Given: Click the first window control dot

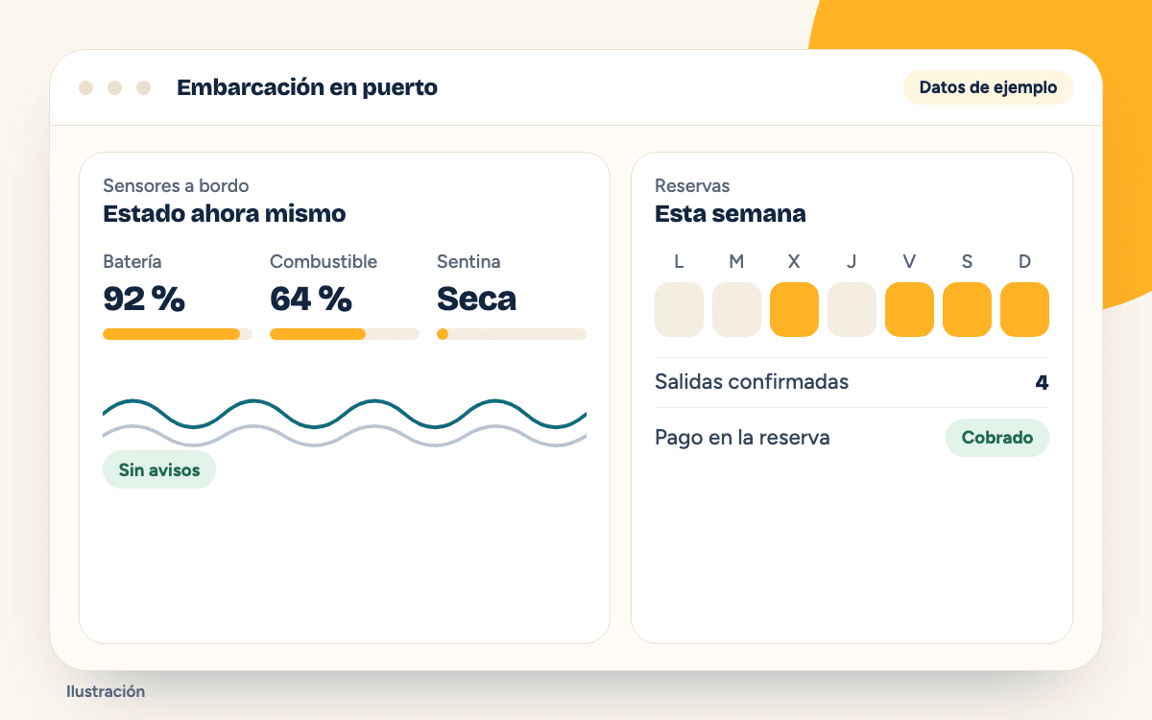Looking at the screenshot, I should tap(85, 87).
